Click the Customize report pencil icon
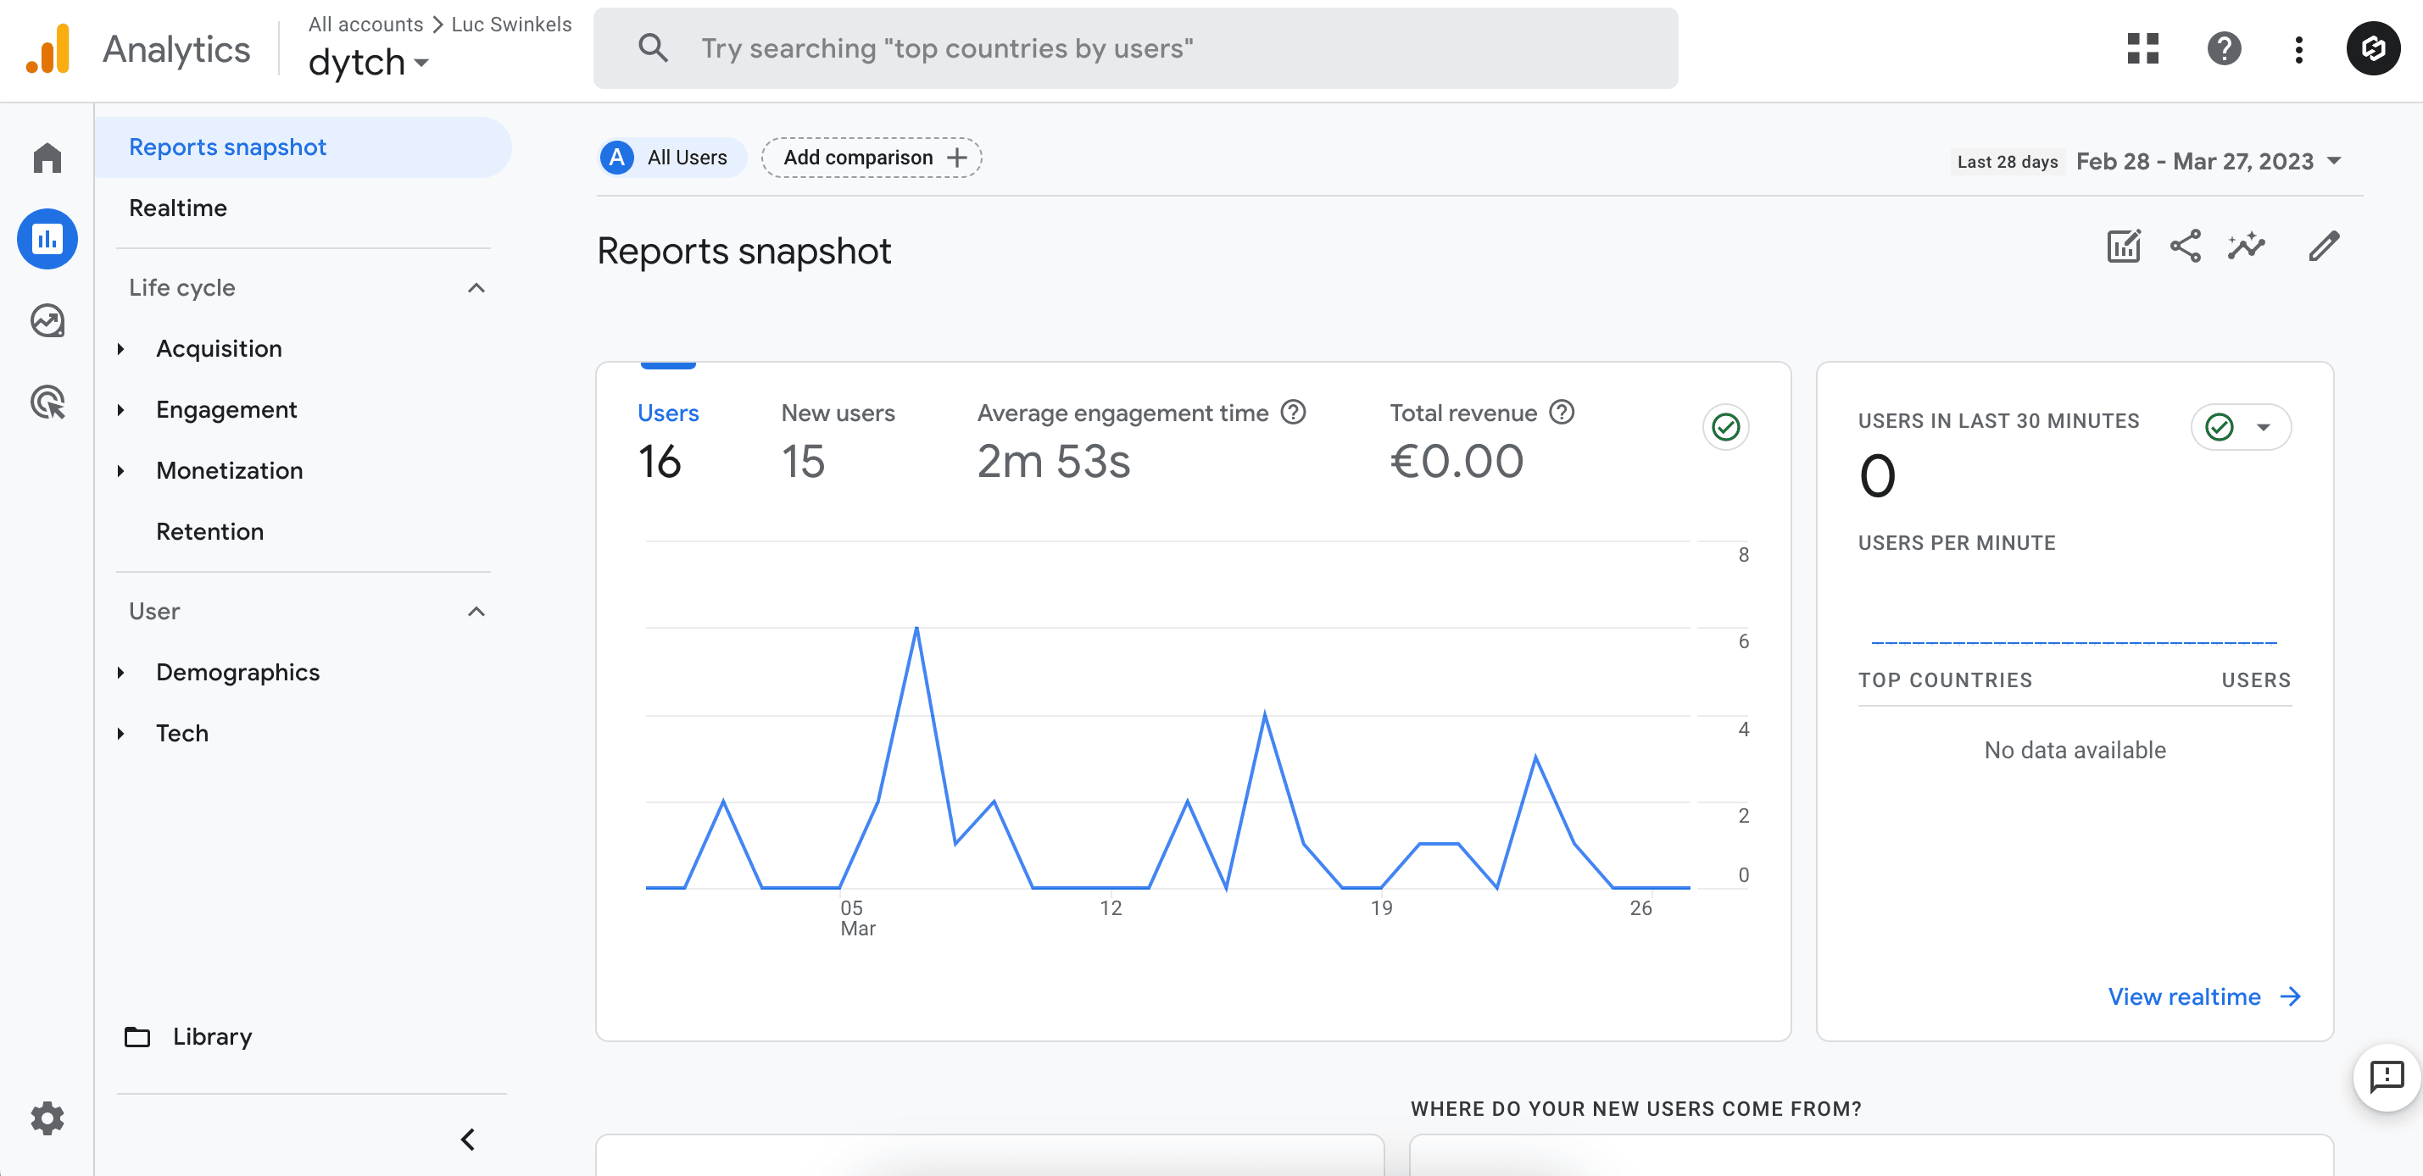The height and width of the screenshot is (1176, 2423). pyautogui.click(x=2323, y=247)
